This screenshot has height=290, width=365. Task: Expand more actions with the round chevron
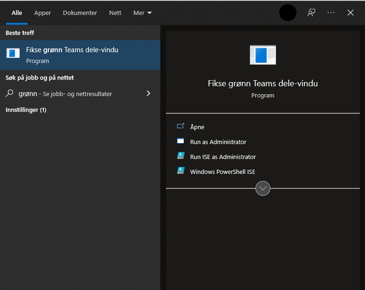(263, 188)
